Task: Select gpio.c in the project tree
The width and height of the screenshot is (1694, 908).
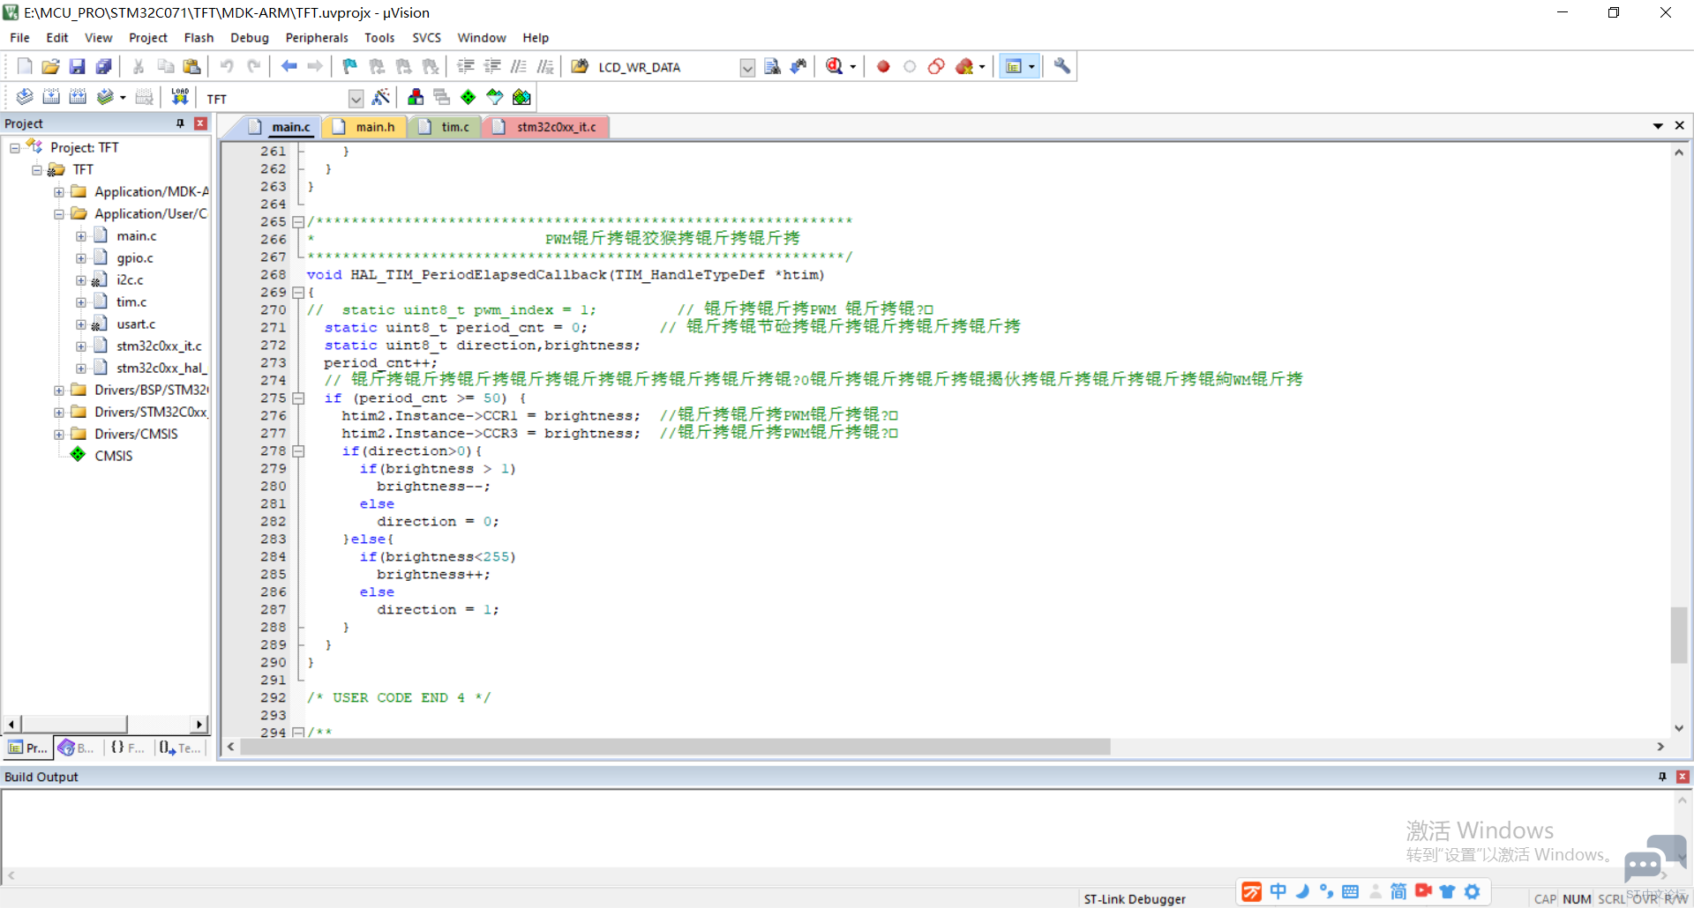Action: 135,258
